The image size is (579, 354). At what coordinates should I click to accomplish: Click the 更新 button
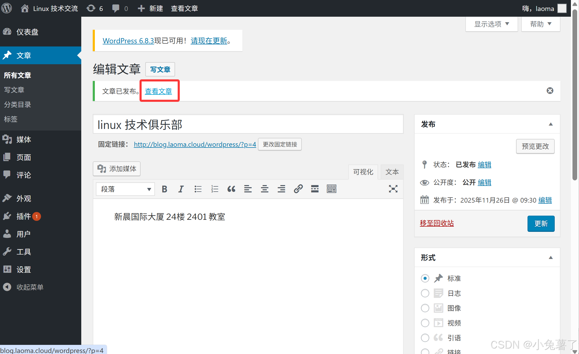pos(541,224)
